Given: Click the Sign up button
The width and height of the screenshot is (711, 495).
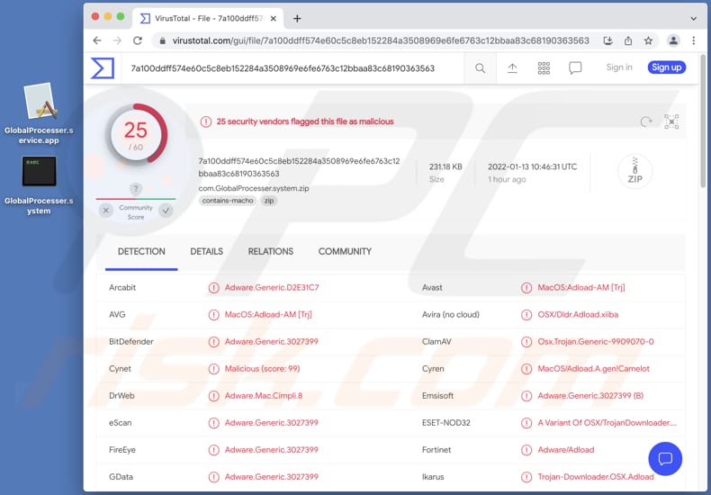Looking at the screenshot, I should [x=666, y=67].
